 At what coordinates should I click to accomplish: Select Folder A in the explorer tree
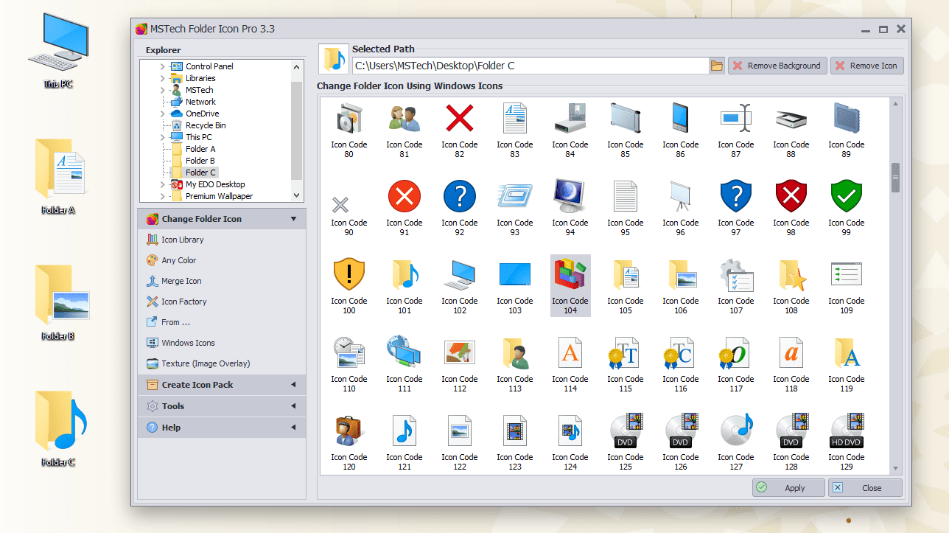coord(200,148)
